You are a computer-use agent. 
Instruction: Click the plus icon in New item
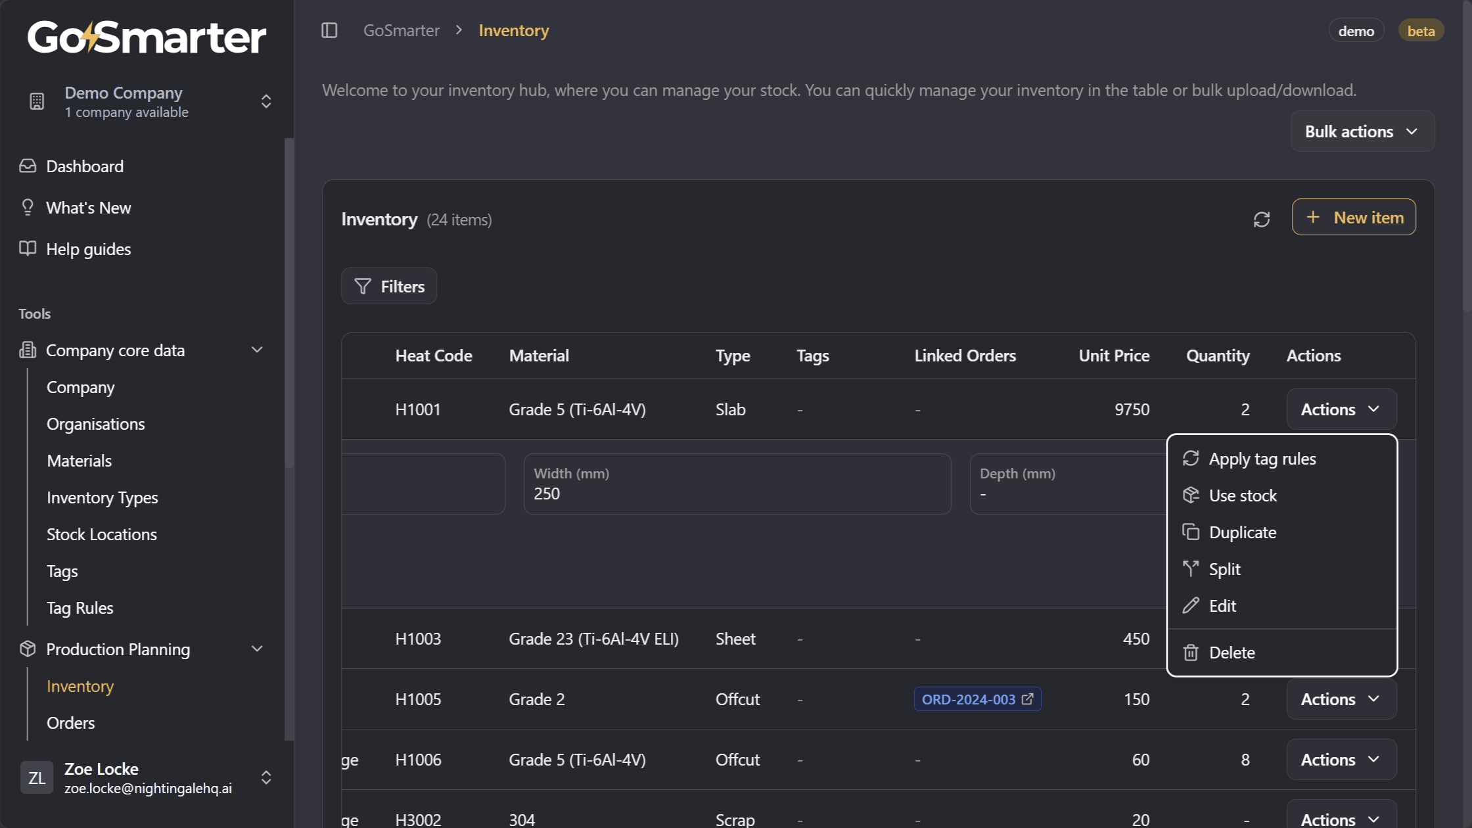1313,217
